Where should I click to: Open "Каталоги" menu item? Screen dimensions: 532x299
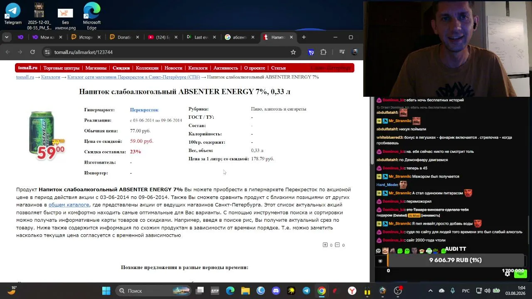(198, 68)
